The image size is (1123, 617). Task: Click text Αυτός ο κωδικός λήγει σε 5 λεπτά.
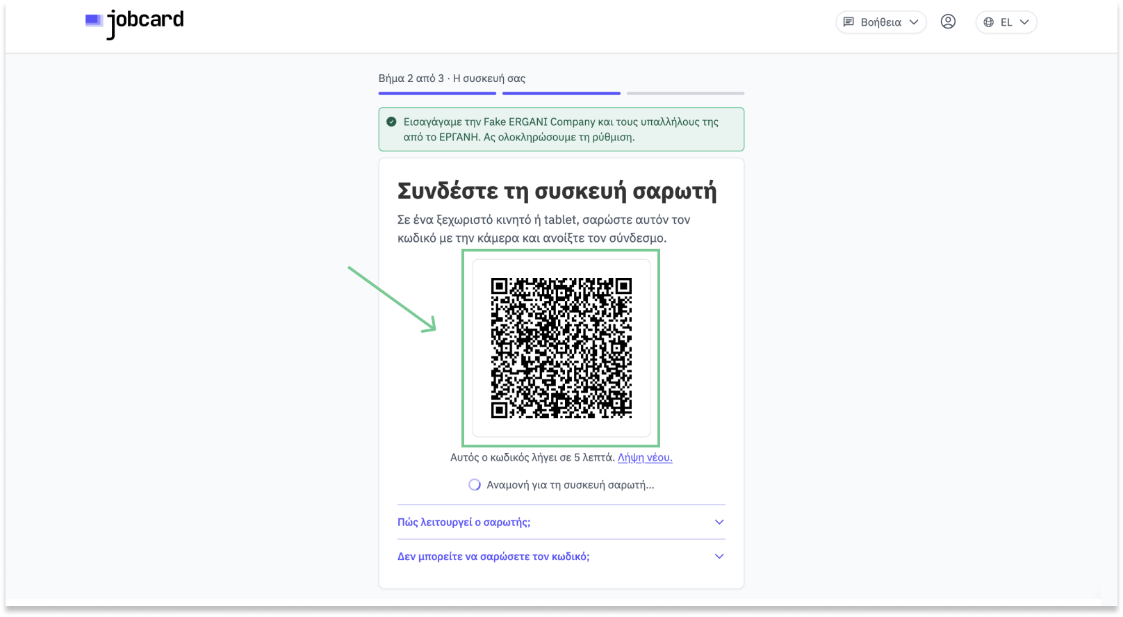(532, 457)
